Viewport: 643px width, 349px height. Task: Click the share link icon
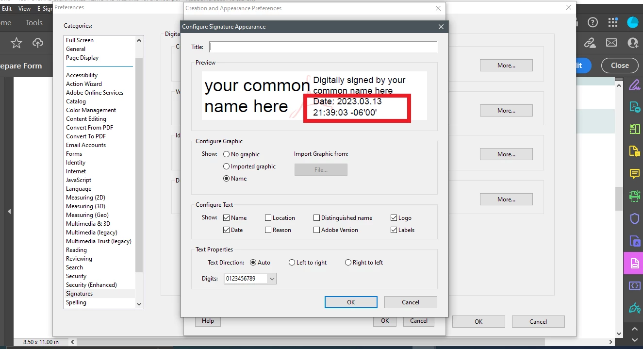[590, 43]
